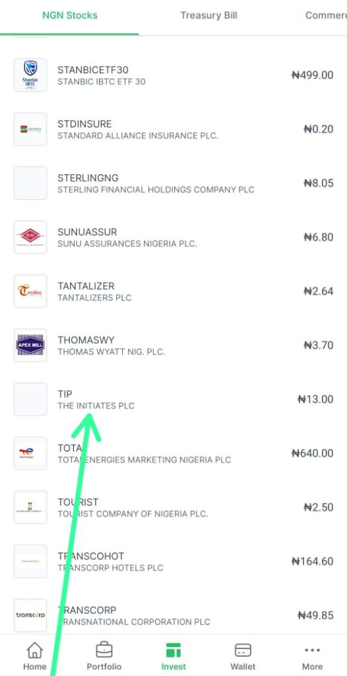Switch to the Treasury Bill tab
Screen dimensions: 347x676
208,16
